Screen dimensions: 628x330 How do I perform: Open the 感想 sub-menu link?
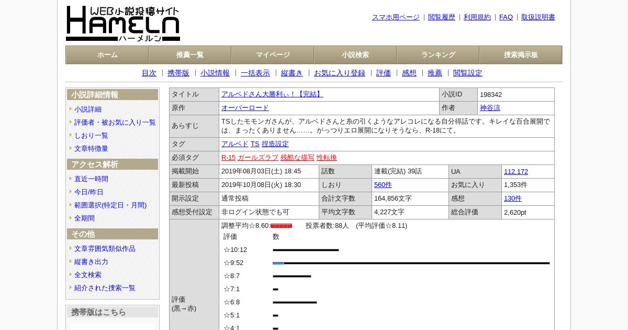pyautogui.click(x=409, y=73)
